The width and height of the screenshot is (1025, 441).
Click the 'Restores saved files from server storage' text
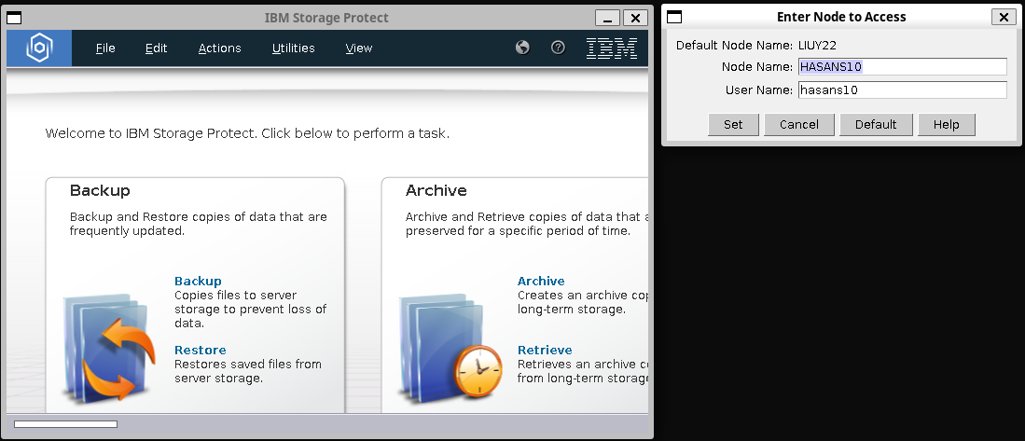(x=248, y=371)
